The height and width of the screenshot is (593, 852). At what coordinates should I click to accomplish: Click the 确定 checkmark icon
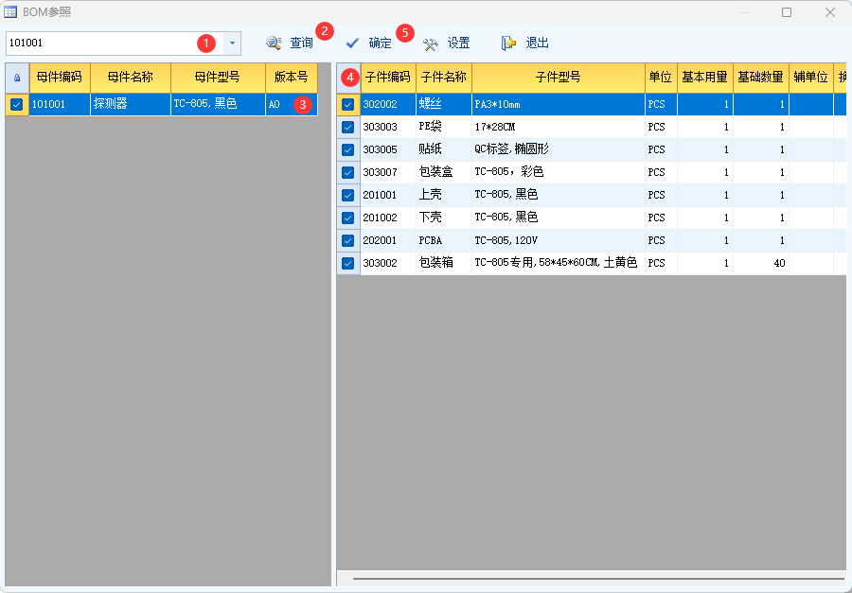(x=353, y=43)
